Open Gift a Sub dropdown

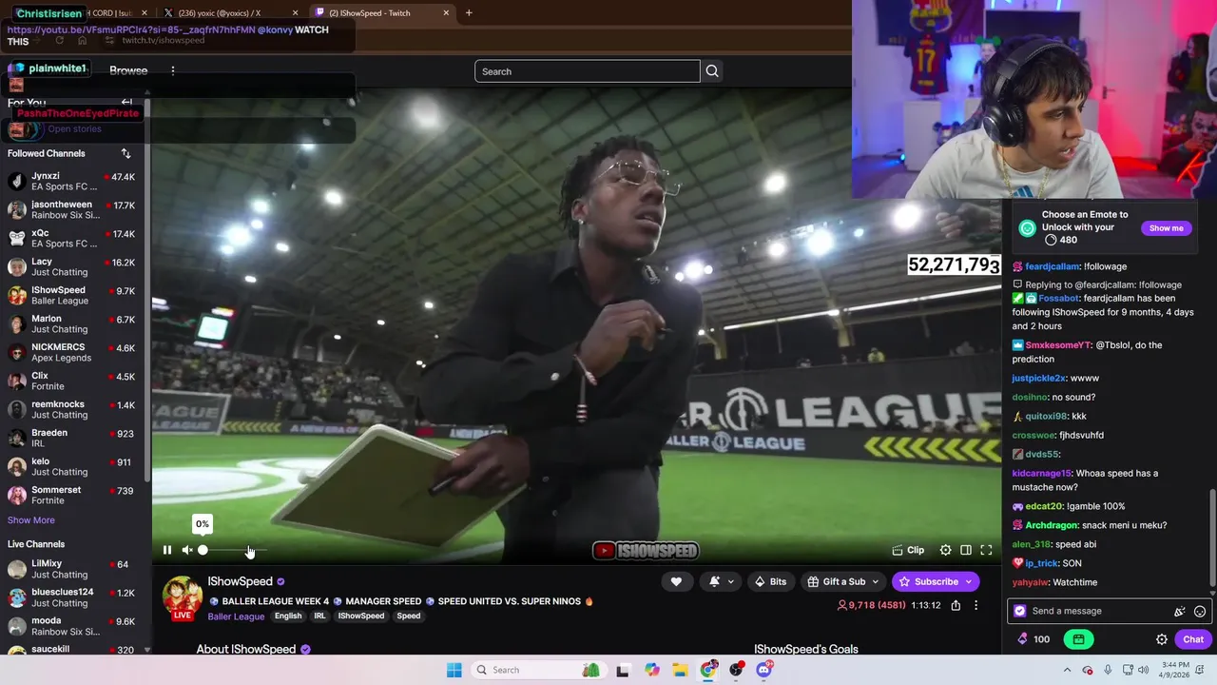coord(843,581)
